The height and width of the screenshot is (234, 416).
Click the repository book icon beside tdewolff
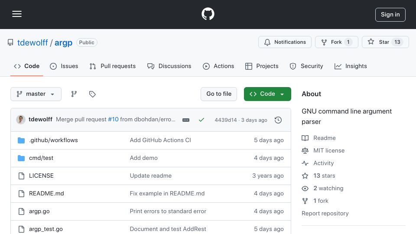(x=10, y=42)
